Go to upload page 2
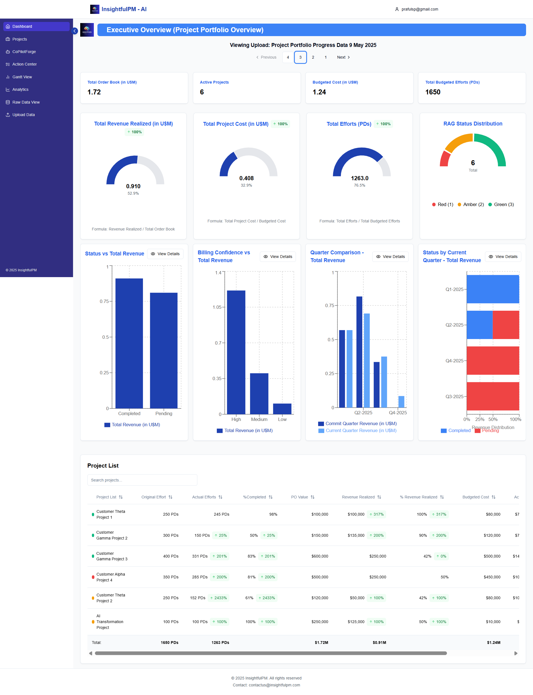 coord(313,57)
